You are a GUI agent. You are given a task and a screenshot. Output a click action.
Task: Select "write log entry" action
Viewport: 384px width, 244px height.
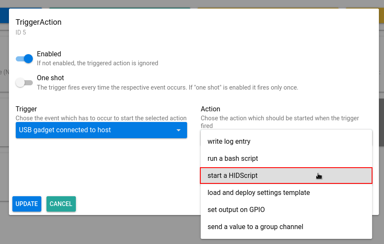click(x=229, y=142)
